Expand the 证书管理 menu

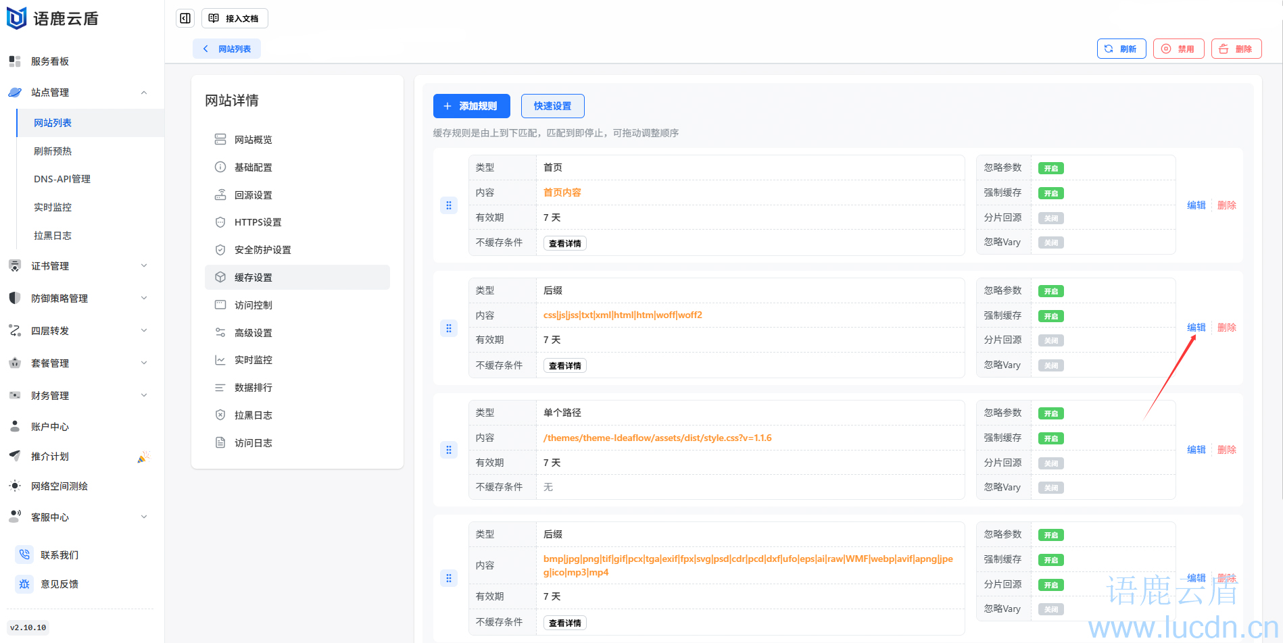[78, 266]
